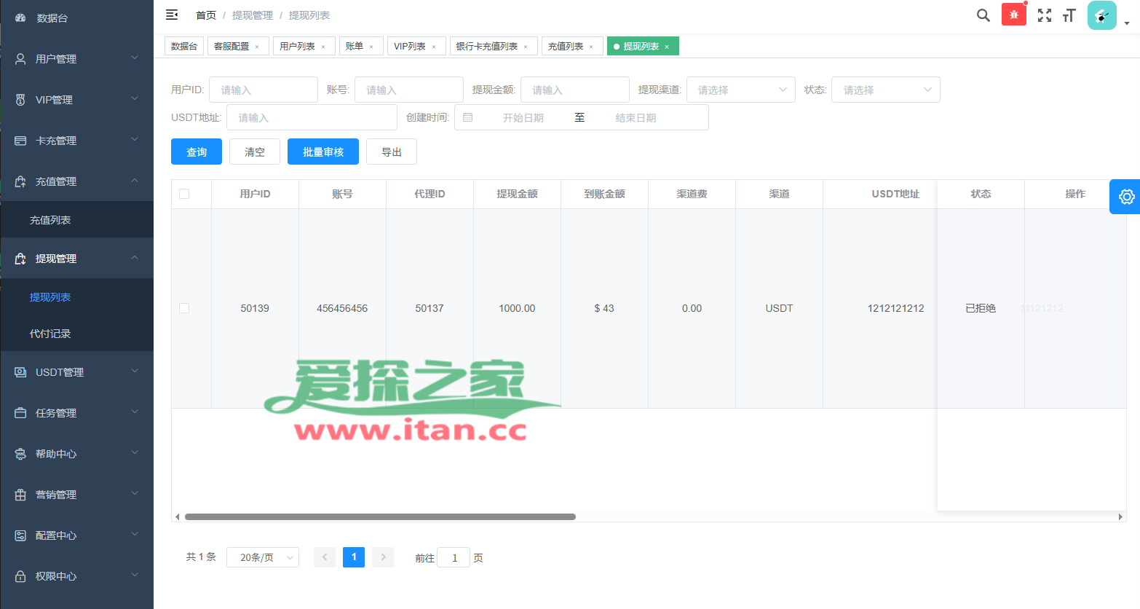
Task: Check the row checkbox for user 50139
Action: pos(184,308)
